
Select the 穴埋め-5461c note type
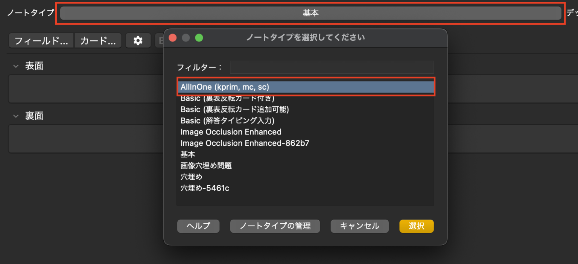pyautogui.click(x=205, y=188)
